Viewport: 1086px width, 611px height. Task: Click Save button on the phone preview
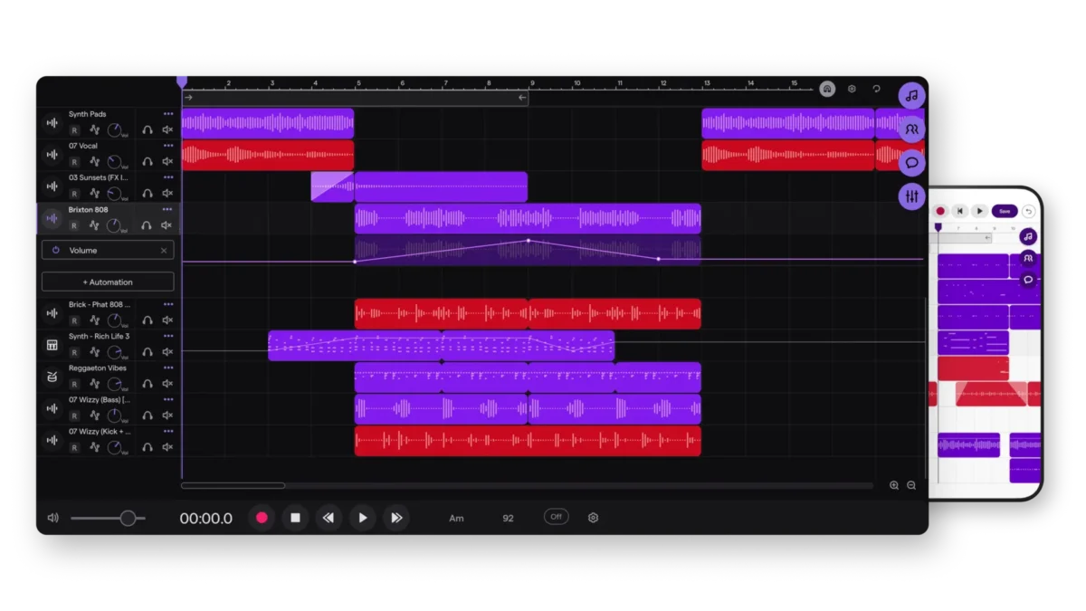coord(1004,211)
